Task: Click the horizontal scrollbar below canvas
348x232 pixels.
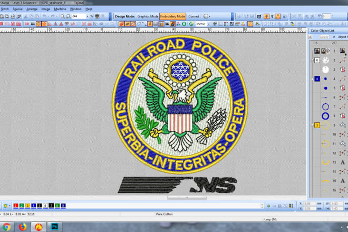Action: pos(187,198)
